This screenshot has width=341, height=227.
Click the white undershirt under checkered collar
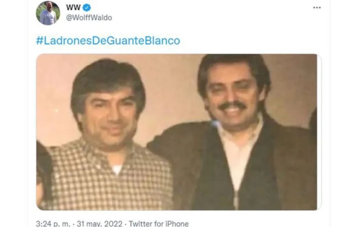(117, 169)
